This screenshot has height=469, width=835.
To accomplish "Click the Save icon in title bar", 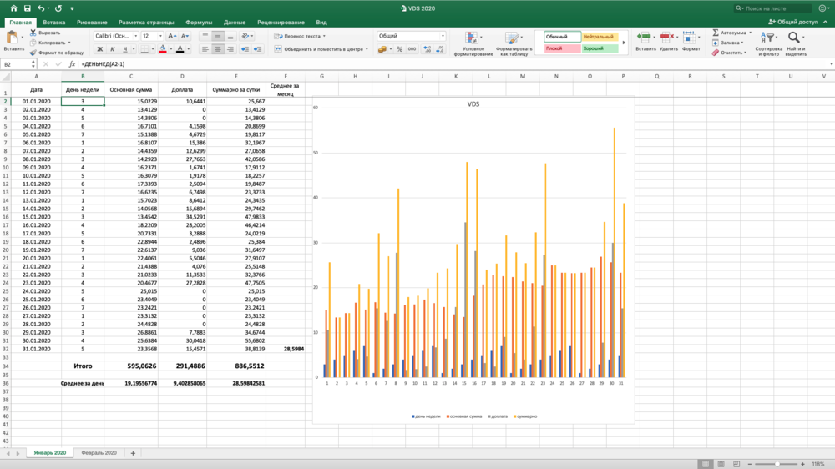I will (x=28, y=8).
